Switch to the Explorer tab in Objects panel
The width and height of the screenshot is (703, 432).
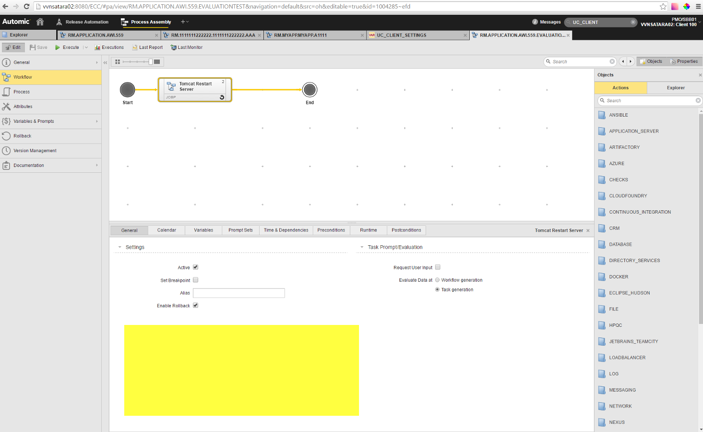click(675, 88)
